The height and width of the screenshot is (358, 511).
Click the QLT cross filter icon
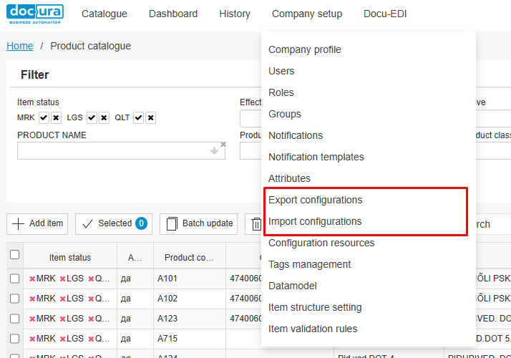(x=150, y=117)
